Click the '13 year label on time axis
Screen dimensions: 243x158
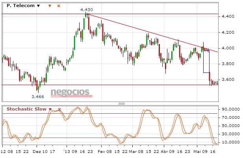click(x=67, y=152)
